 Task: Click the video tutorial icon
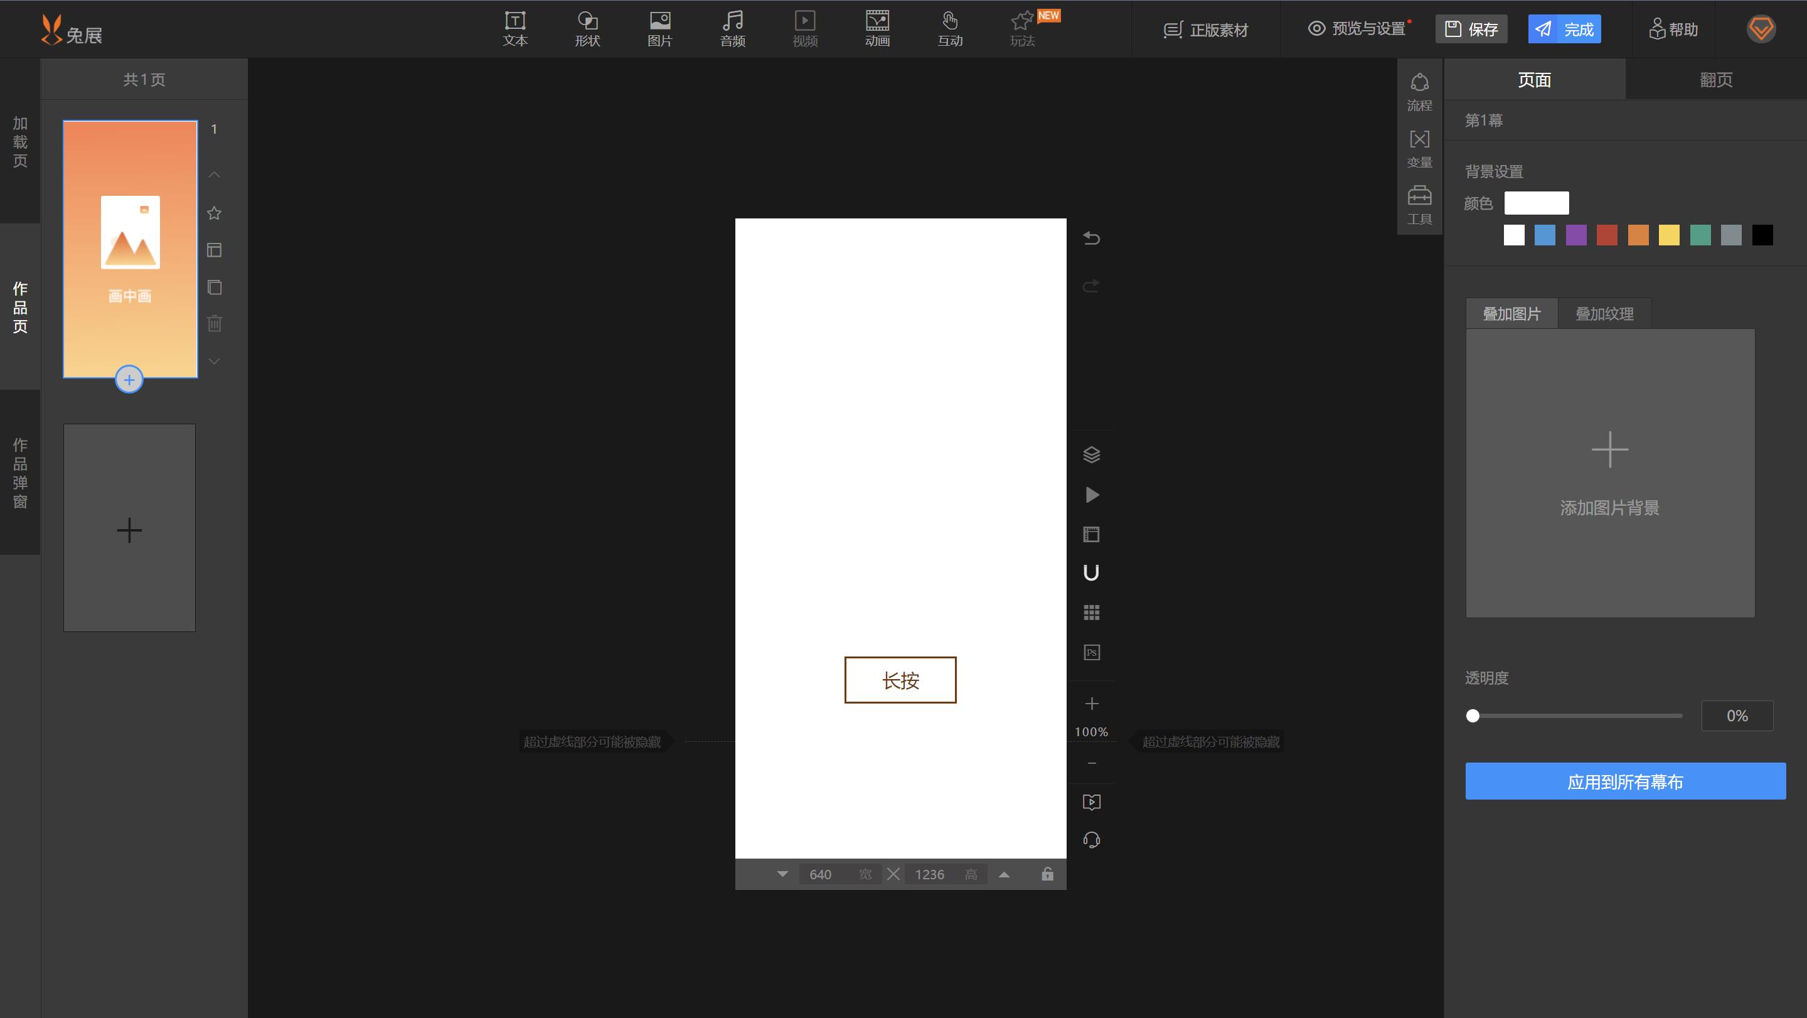click(1092, 802)
